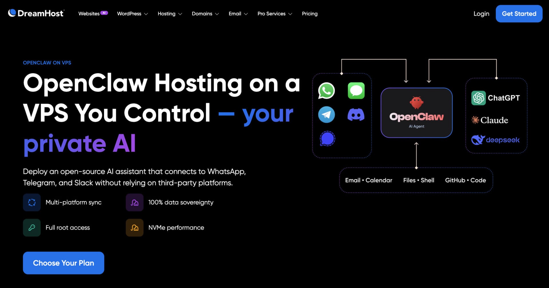The width and height of the screenshot is (549, 288).
Task: Expand the Pro Services dropdown chevron
Action: point(290,14)
